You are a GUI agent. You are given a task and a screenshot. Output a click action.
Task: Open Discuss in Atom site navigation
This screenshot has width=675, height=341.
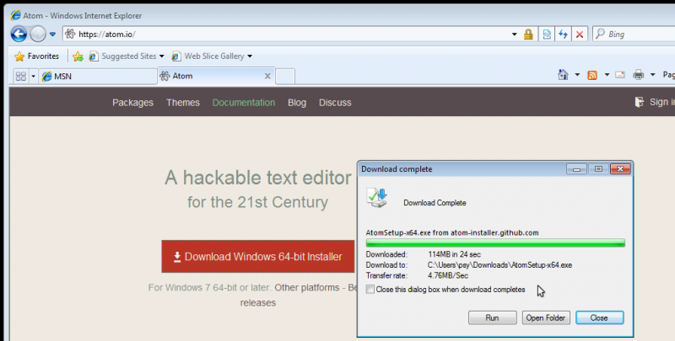click(335, 103)
